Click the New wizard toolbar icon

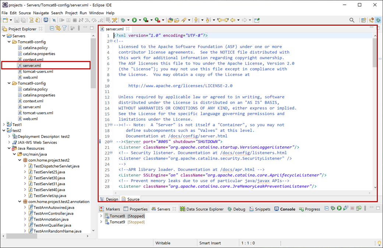(6, 20)
